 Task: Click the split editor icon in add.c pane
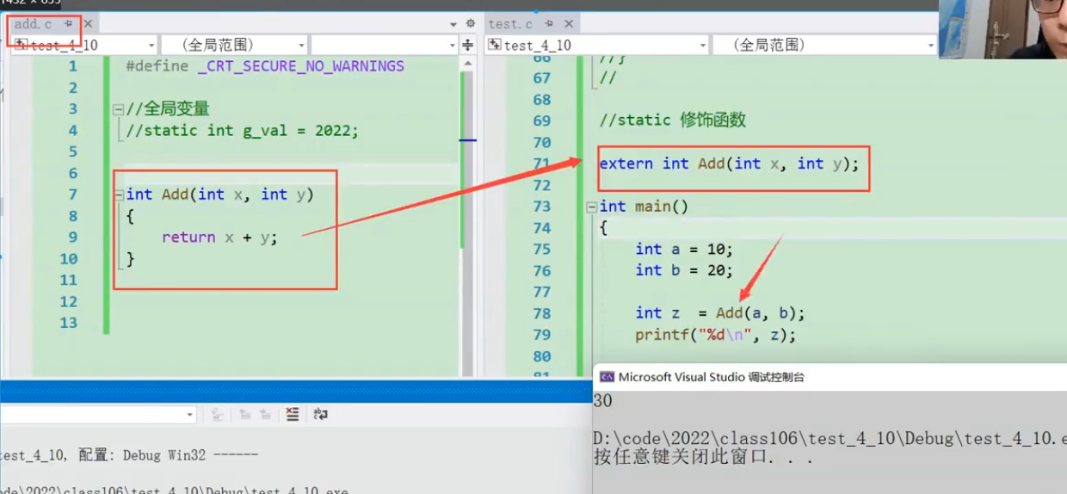tap(468, 45)
